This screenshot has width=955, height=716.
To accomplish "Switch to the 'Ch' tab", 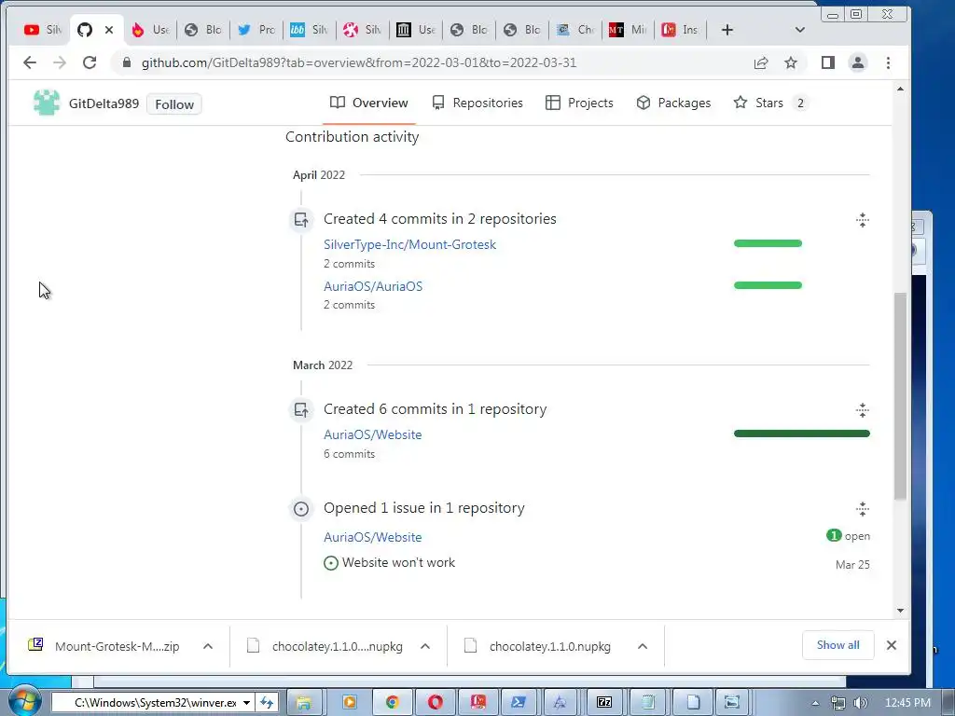I will point(574,29).
